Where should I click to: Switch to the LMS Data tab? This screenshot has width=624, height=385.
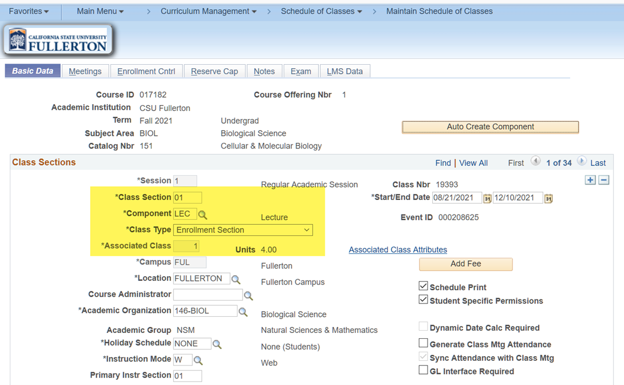(344, 71)
